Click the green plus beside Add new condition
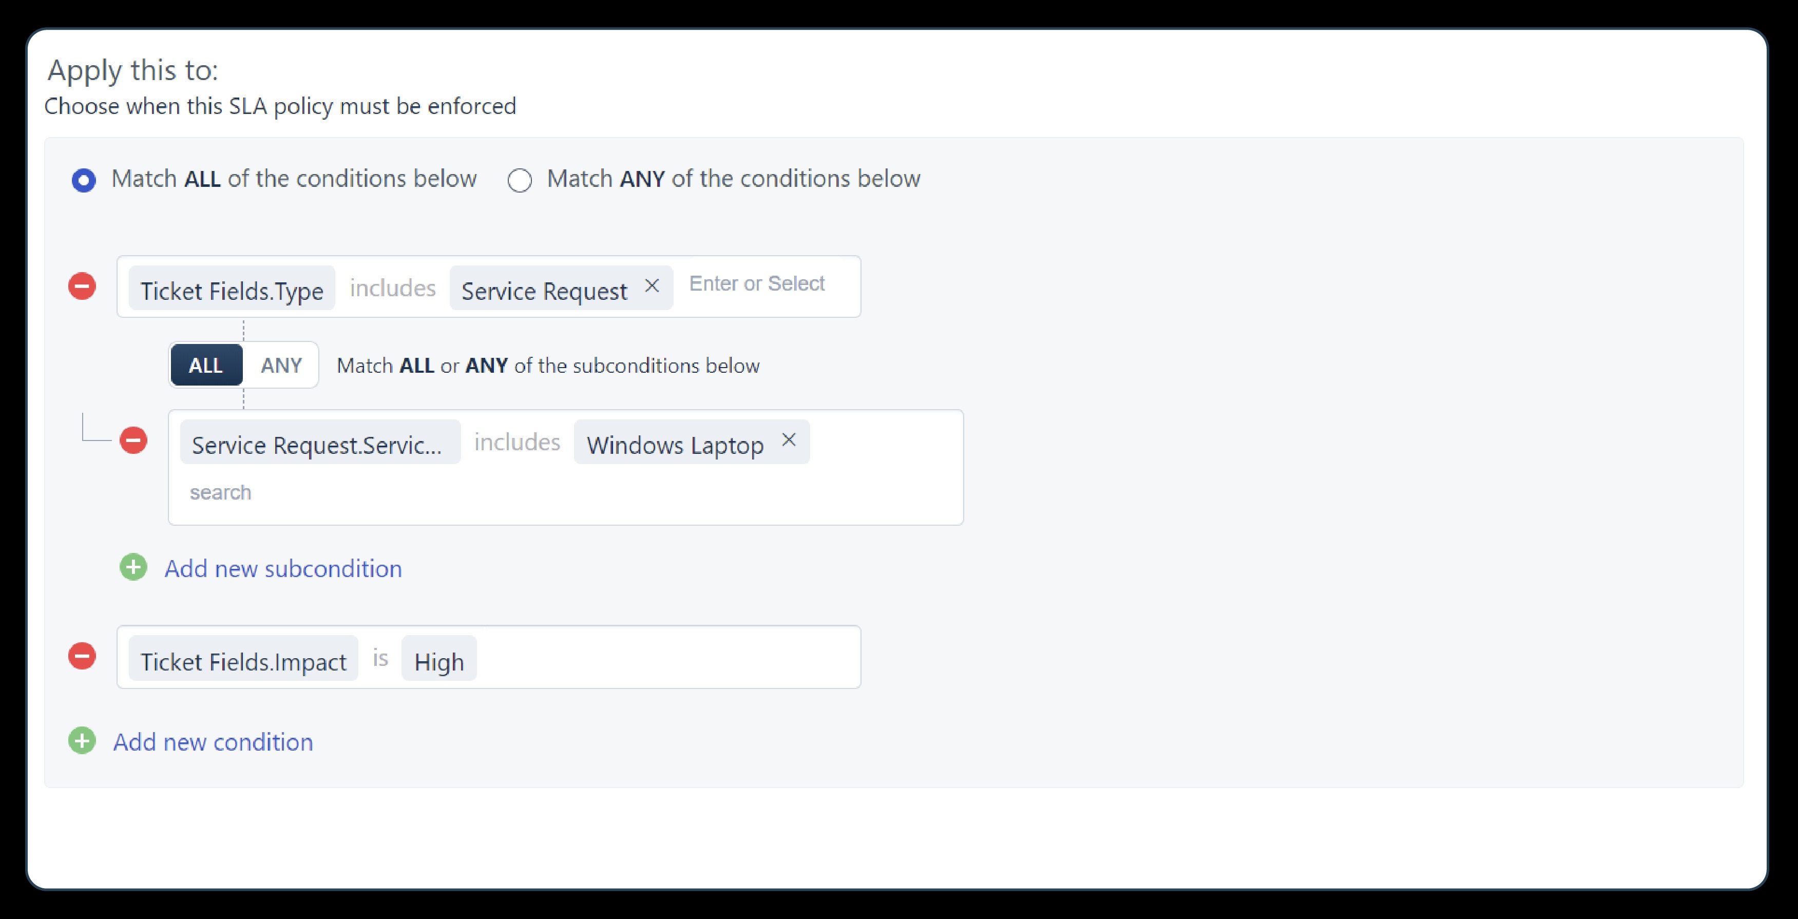 click(x=82, y=741)
